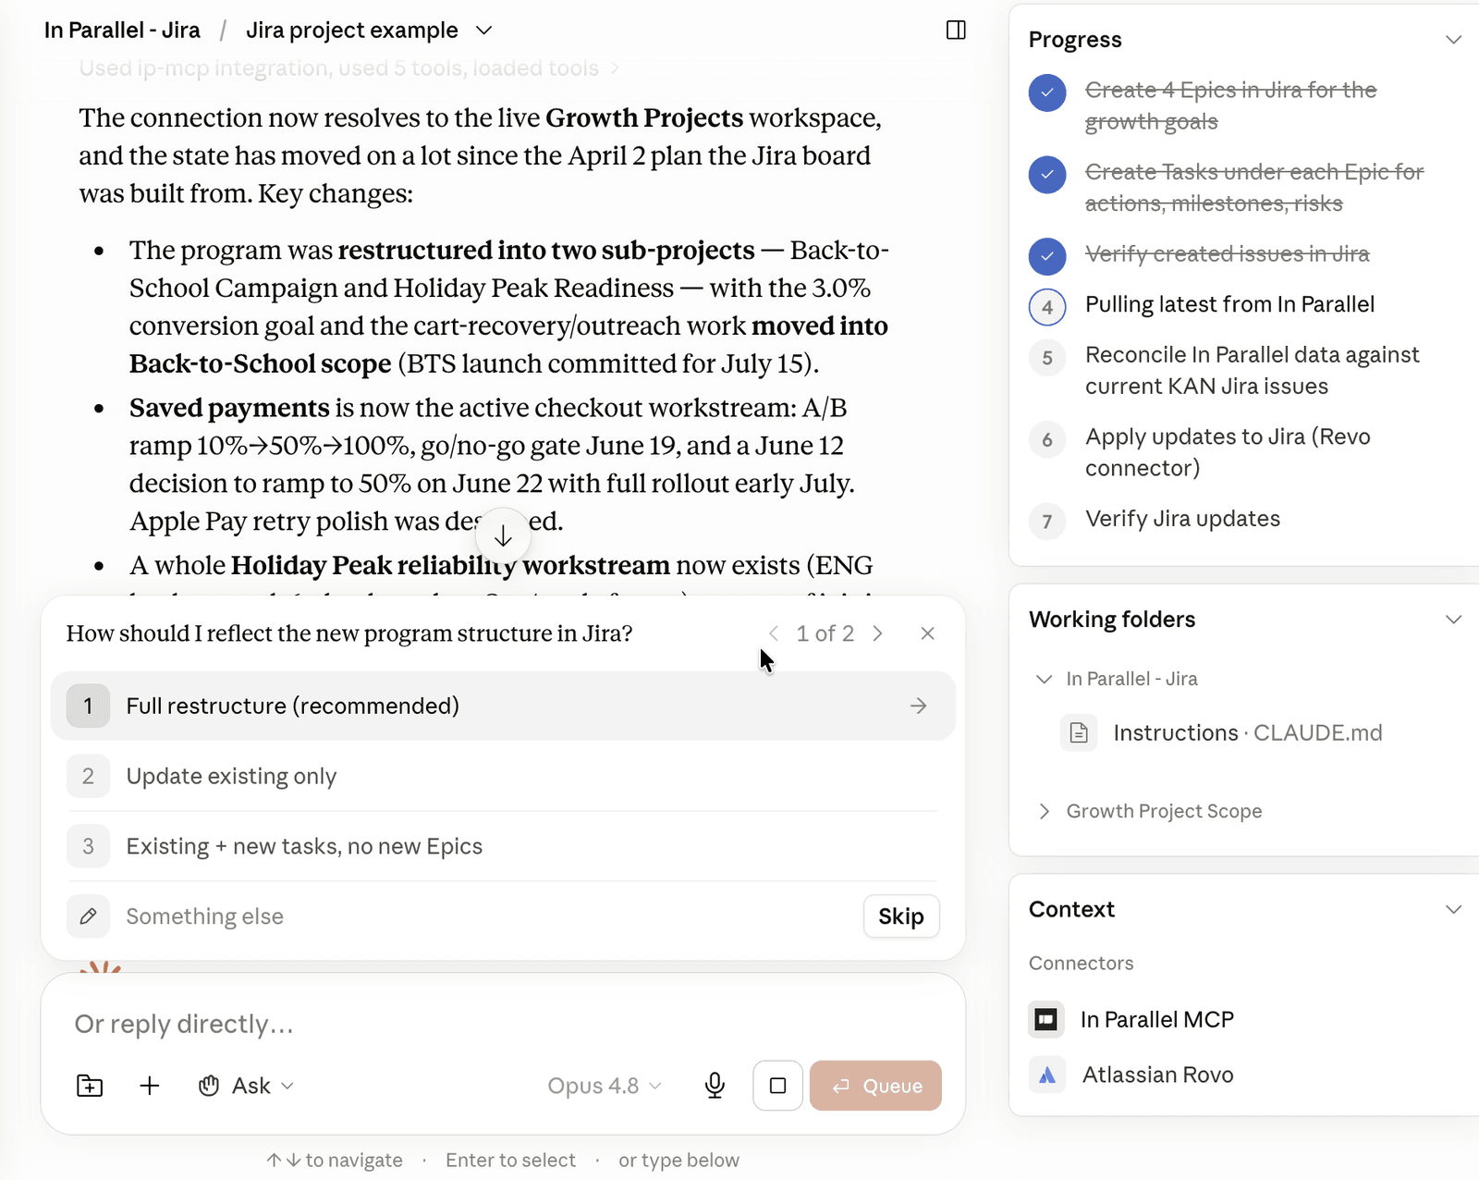Collapse the Working folders panel
Image resolution: width=1479 pixels, height=1180 pixels.
[x=1453, y=620]
